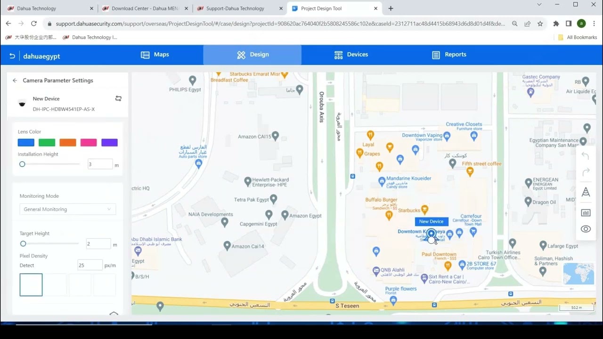Open a new browser tab
The width and height of the screenshot is (603, 339).
391,8
